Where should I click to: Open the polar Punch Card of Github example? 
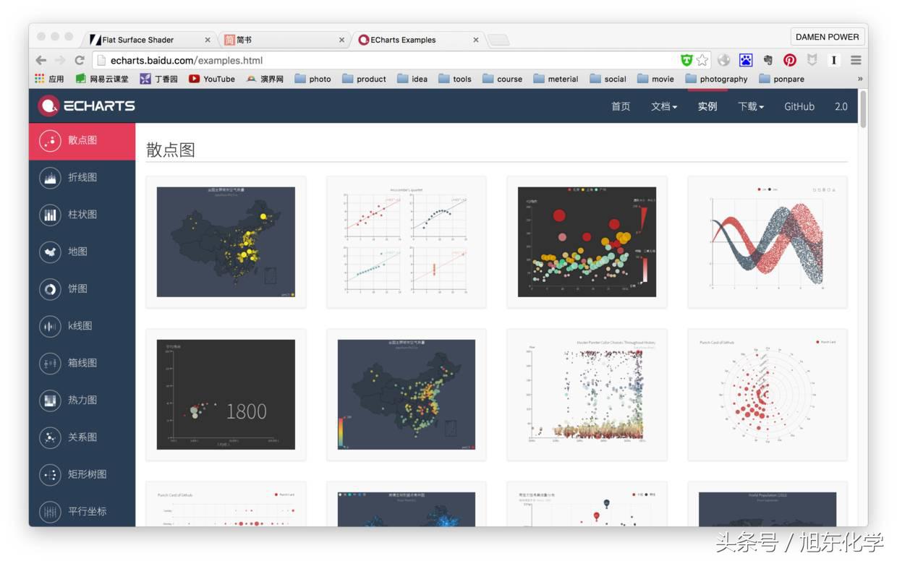[x=768, y=395]
